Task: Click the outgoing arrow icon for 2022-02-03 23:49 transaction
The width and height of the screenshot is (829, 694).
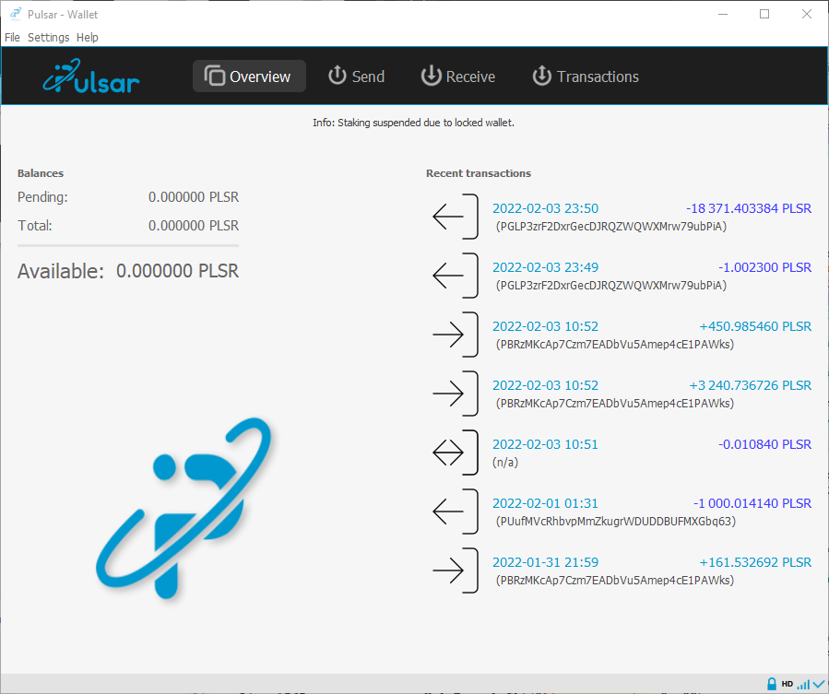Action: (x=456, y=276)
